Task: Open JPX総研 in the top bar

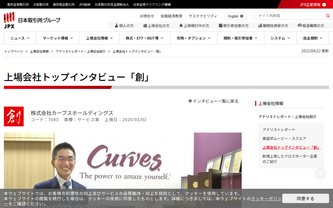Action: [85, 4]
